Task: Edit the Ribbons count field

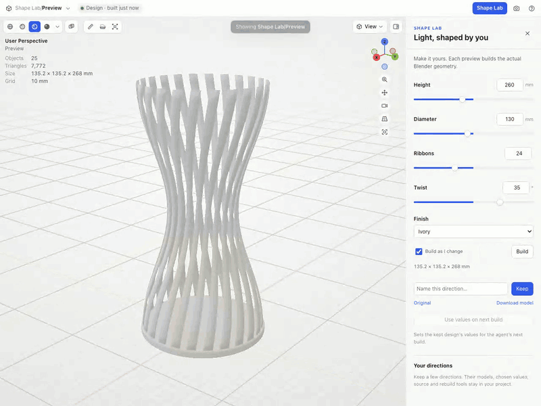Action: (x=518, y=154)
